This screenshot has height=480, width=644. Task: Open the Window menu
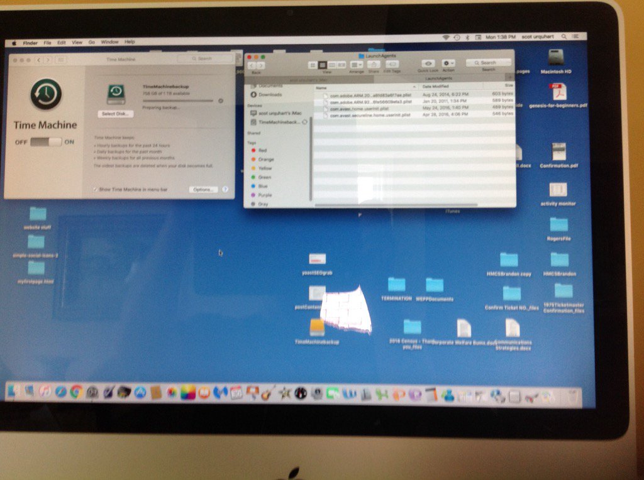(109, 42)
